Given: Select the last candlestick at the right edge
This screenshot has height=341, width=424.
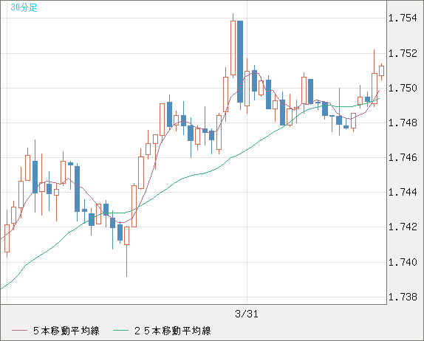Looking at the screenshot, I should point(382,71).
